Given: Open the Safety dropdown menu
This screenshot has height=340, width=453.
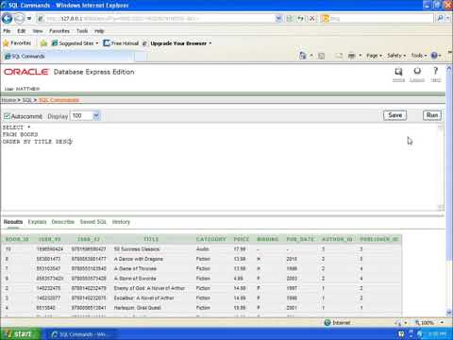Looking at the screenshot, I should (x=396, y=56).
